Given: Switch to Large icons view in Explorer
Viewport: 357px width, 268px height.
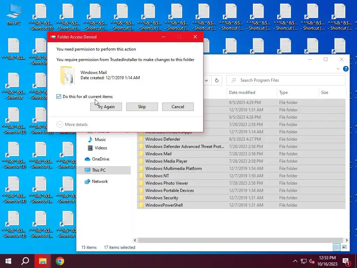Looking at the screenshot, I should pos(344,247).
